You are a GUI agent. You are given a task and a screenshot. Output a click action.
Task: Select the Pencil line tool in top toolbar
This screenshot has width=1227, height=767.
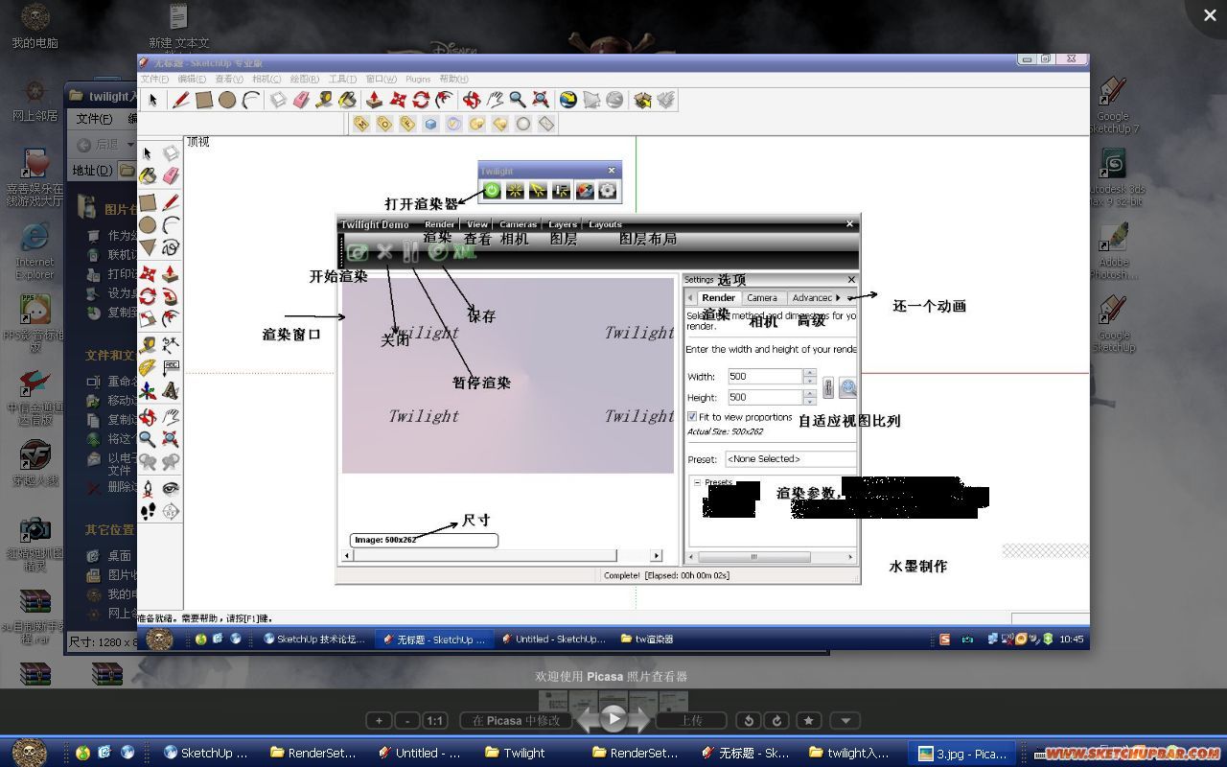pos(180,100)
